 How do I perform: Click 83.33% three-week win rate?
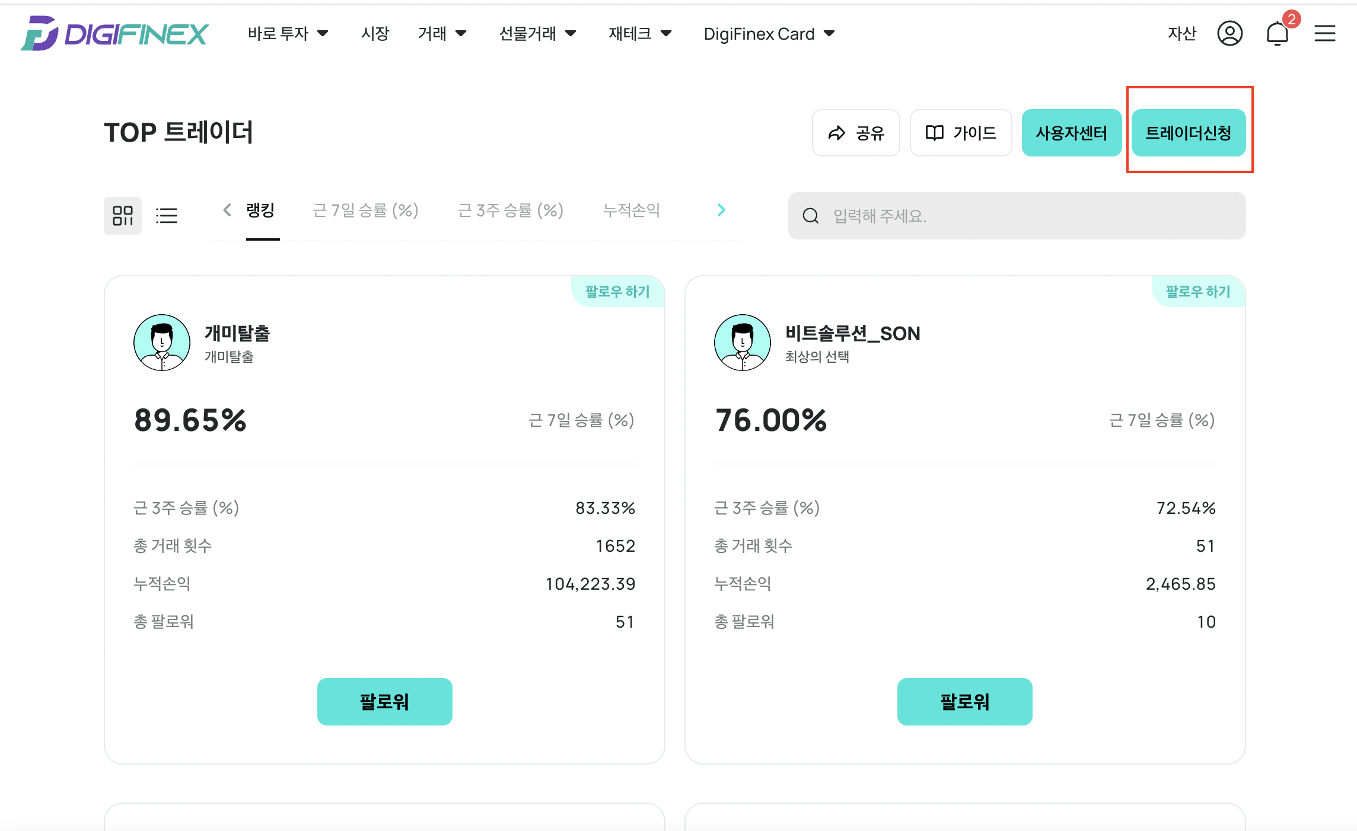click(x=606, y=508)
